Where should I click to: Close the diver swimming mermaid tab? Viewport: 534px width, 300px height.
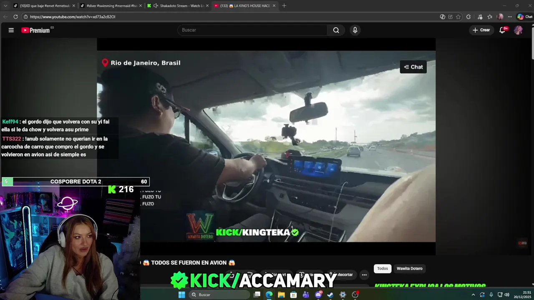[x=141, y=5]
